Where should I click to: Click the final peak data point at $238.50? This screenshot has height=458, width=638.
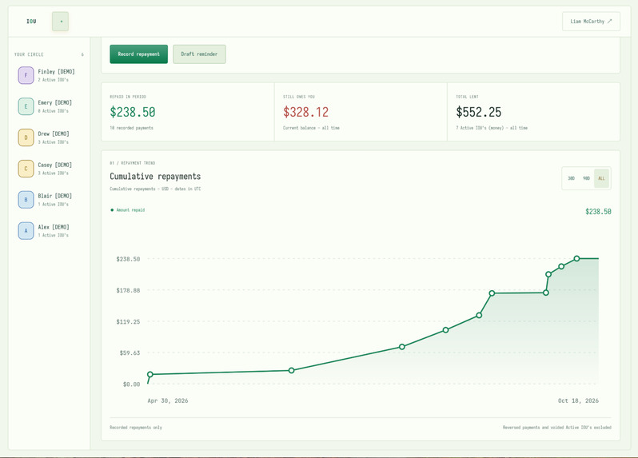576,258
